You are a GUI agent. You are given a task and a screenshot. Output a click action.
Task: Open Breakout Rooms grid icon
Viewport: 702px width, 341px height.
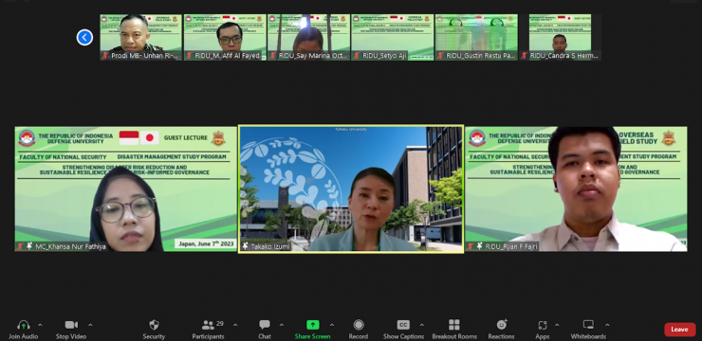point(454,325)
